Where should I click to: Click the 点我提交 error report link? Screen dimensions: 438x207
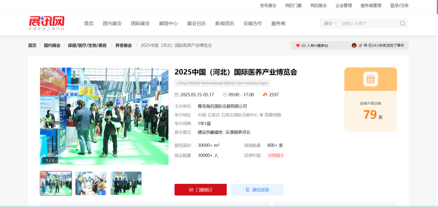(276, 156)
